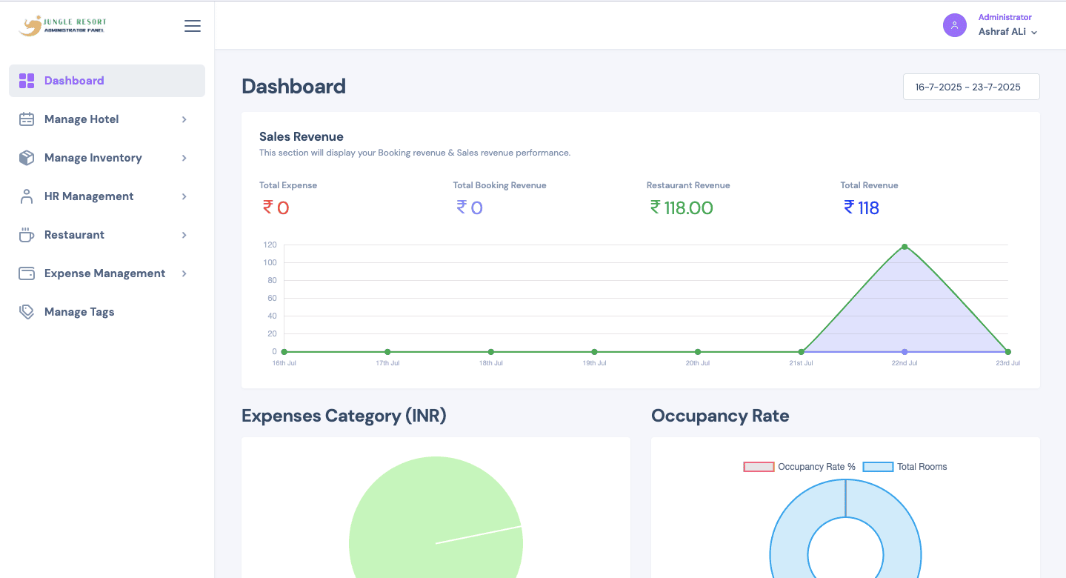Click the purple user avatar icon
Viewport: 1066px width, 578px height.
click(x=954, y=25)
